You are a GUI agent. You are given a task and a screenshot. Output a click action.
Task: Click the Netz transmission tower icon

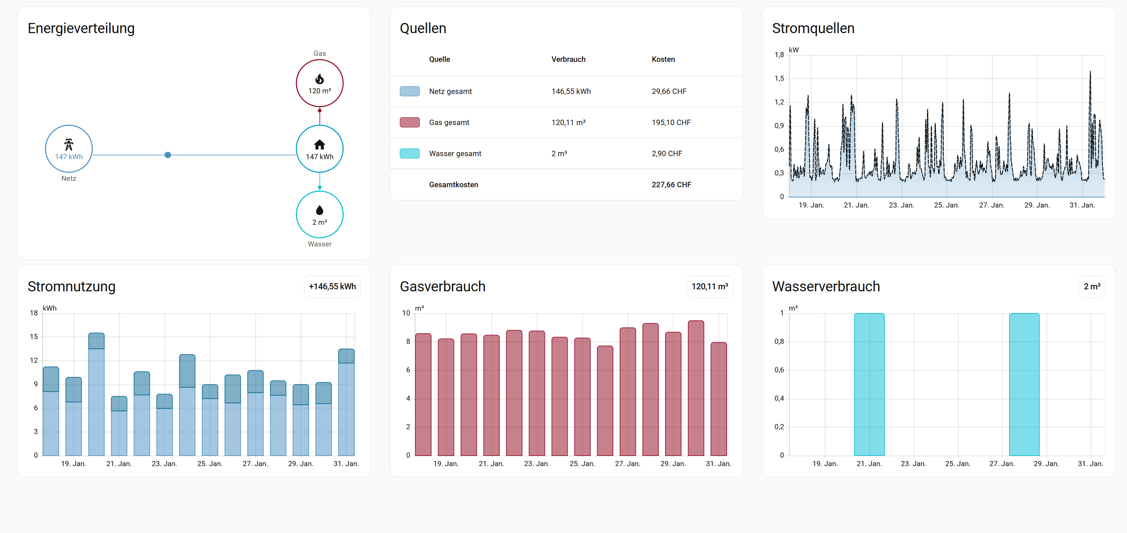tap(69, 144)
